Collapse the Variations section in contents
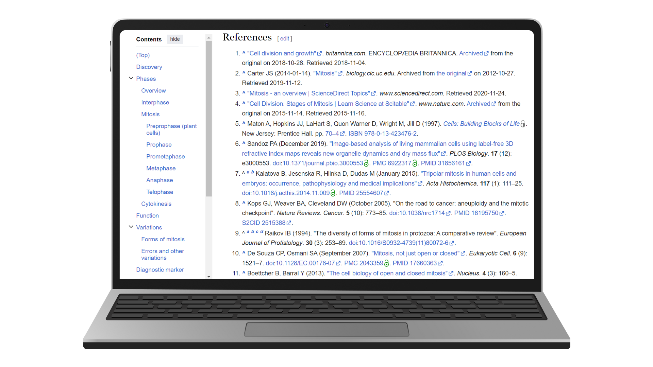The image size is (653, 367). (131, 227)
